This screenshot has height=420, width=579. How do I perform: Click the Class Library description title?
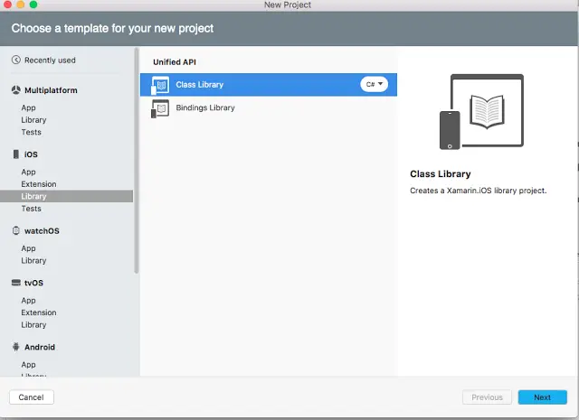pos(441,173)
